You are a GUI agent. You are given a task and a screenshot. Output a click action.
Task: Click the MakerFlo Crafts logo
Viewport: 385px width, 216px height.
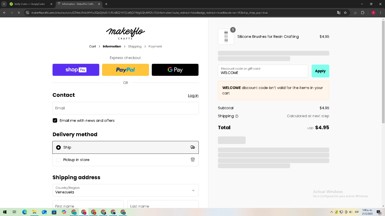(126, 33)
